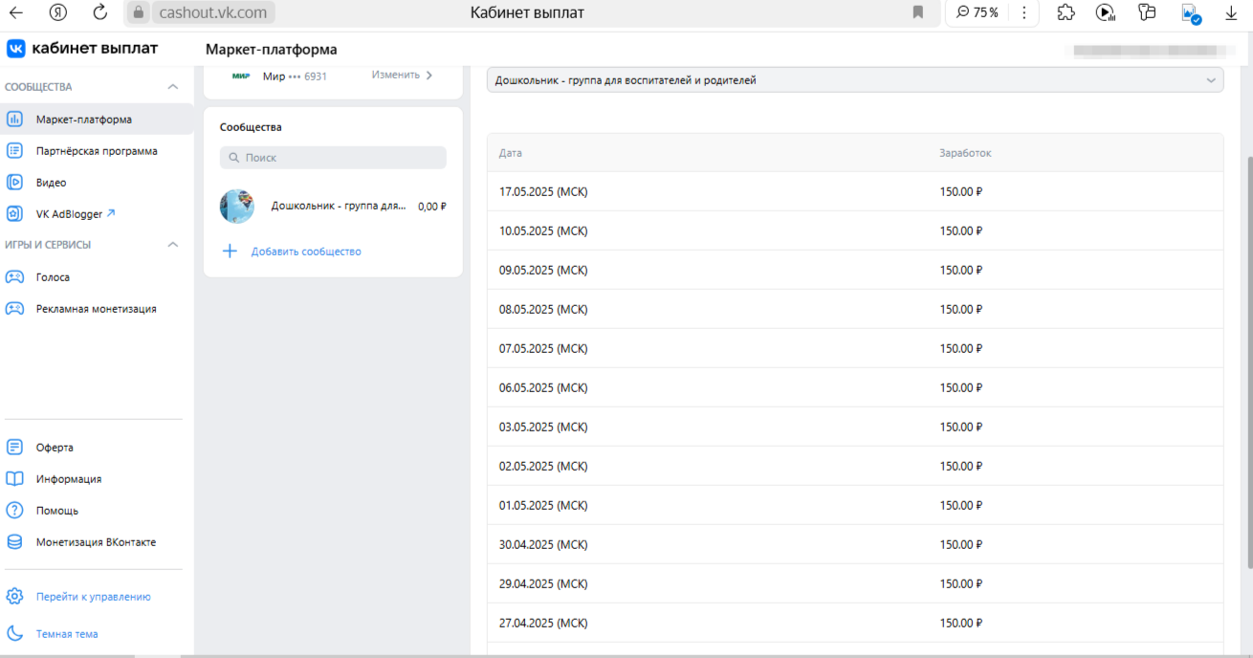
Task: Click the Монетизация ВКонтакте coins icon
Action: pos(14,542)
